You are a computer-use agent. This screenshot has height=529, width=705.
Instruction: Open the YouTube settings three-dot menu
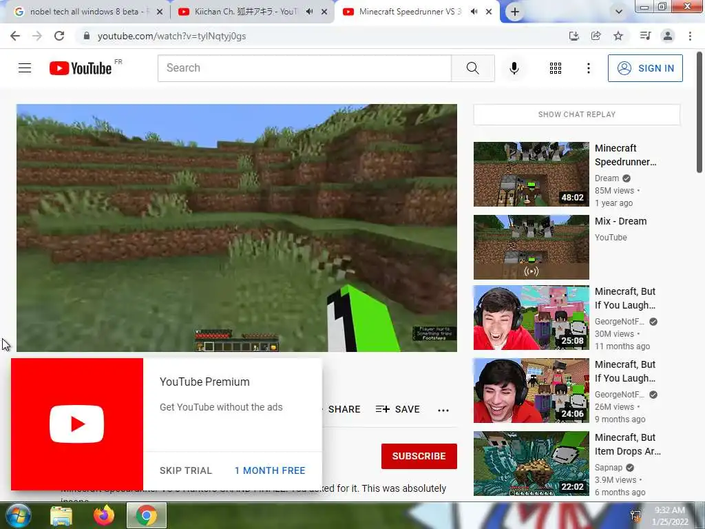coord(588,68)
